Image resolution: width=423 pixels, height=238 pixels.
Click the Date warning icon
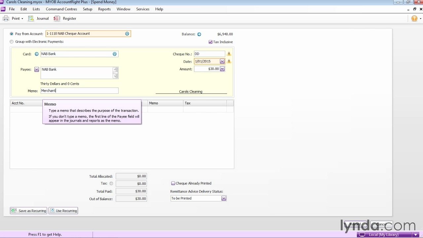(x=229, y=61)
